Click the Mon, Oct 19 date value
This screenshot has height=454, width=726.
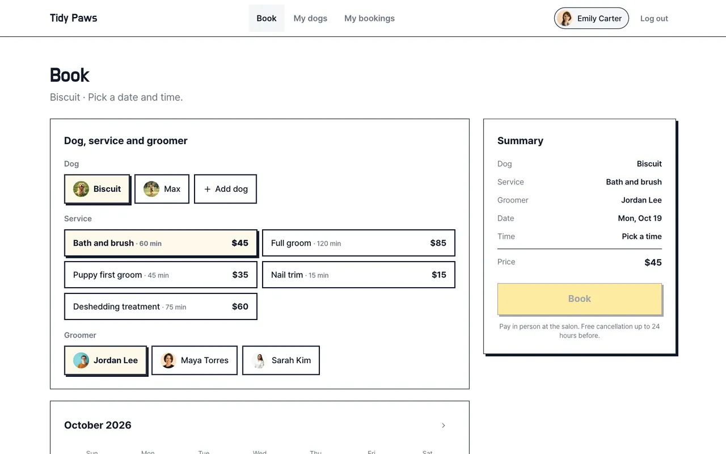tap(640, 218)
